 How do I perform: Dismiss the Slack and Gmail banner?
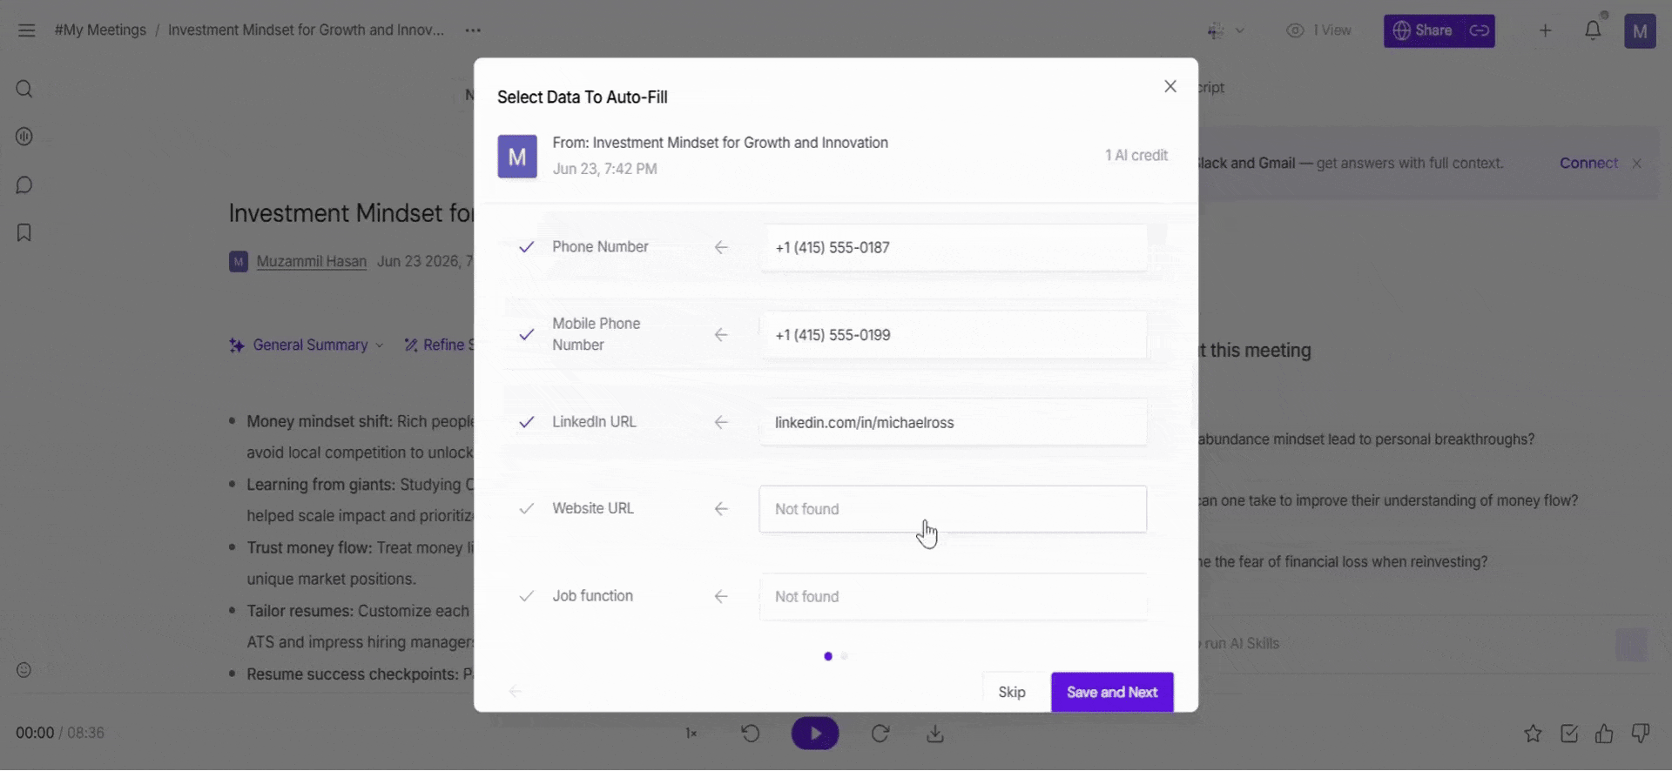1637,164
